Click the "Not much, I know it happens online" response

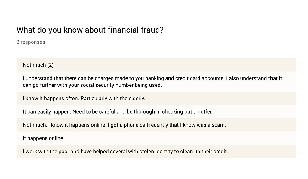point(156,125)
